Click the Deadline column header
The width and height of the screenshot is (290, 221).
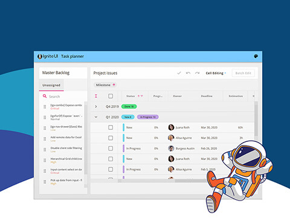(x=207, y=96)
